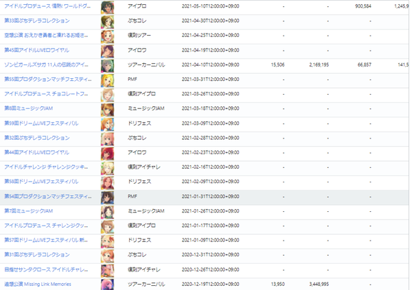Open the 第44回アイドルLIVEロワイヤル link
The image size is (412, 290).
pyautogui.click(x=37, y=152)
